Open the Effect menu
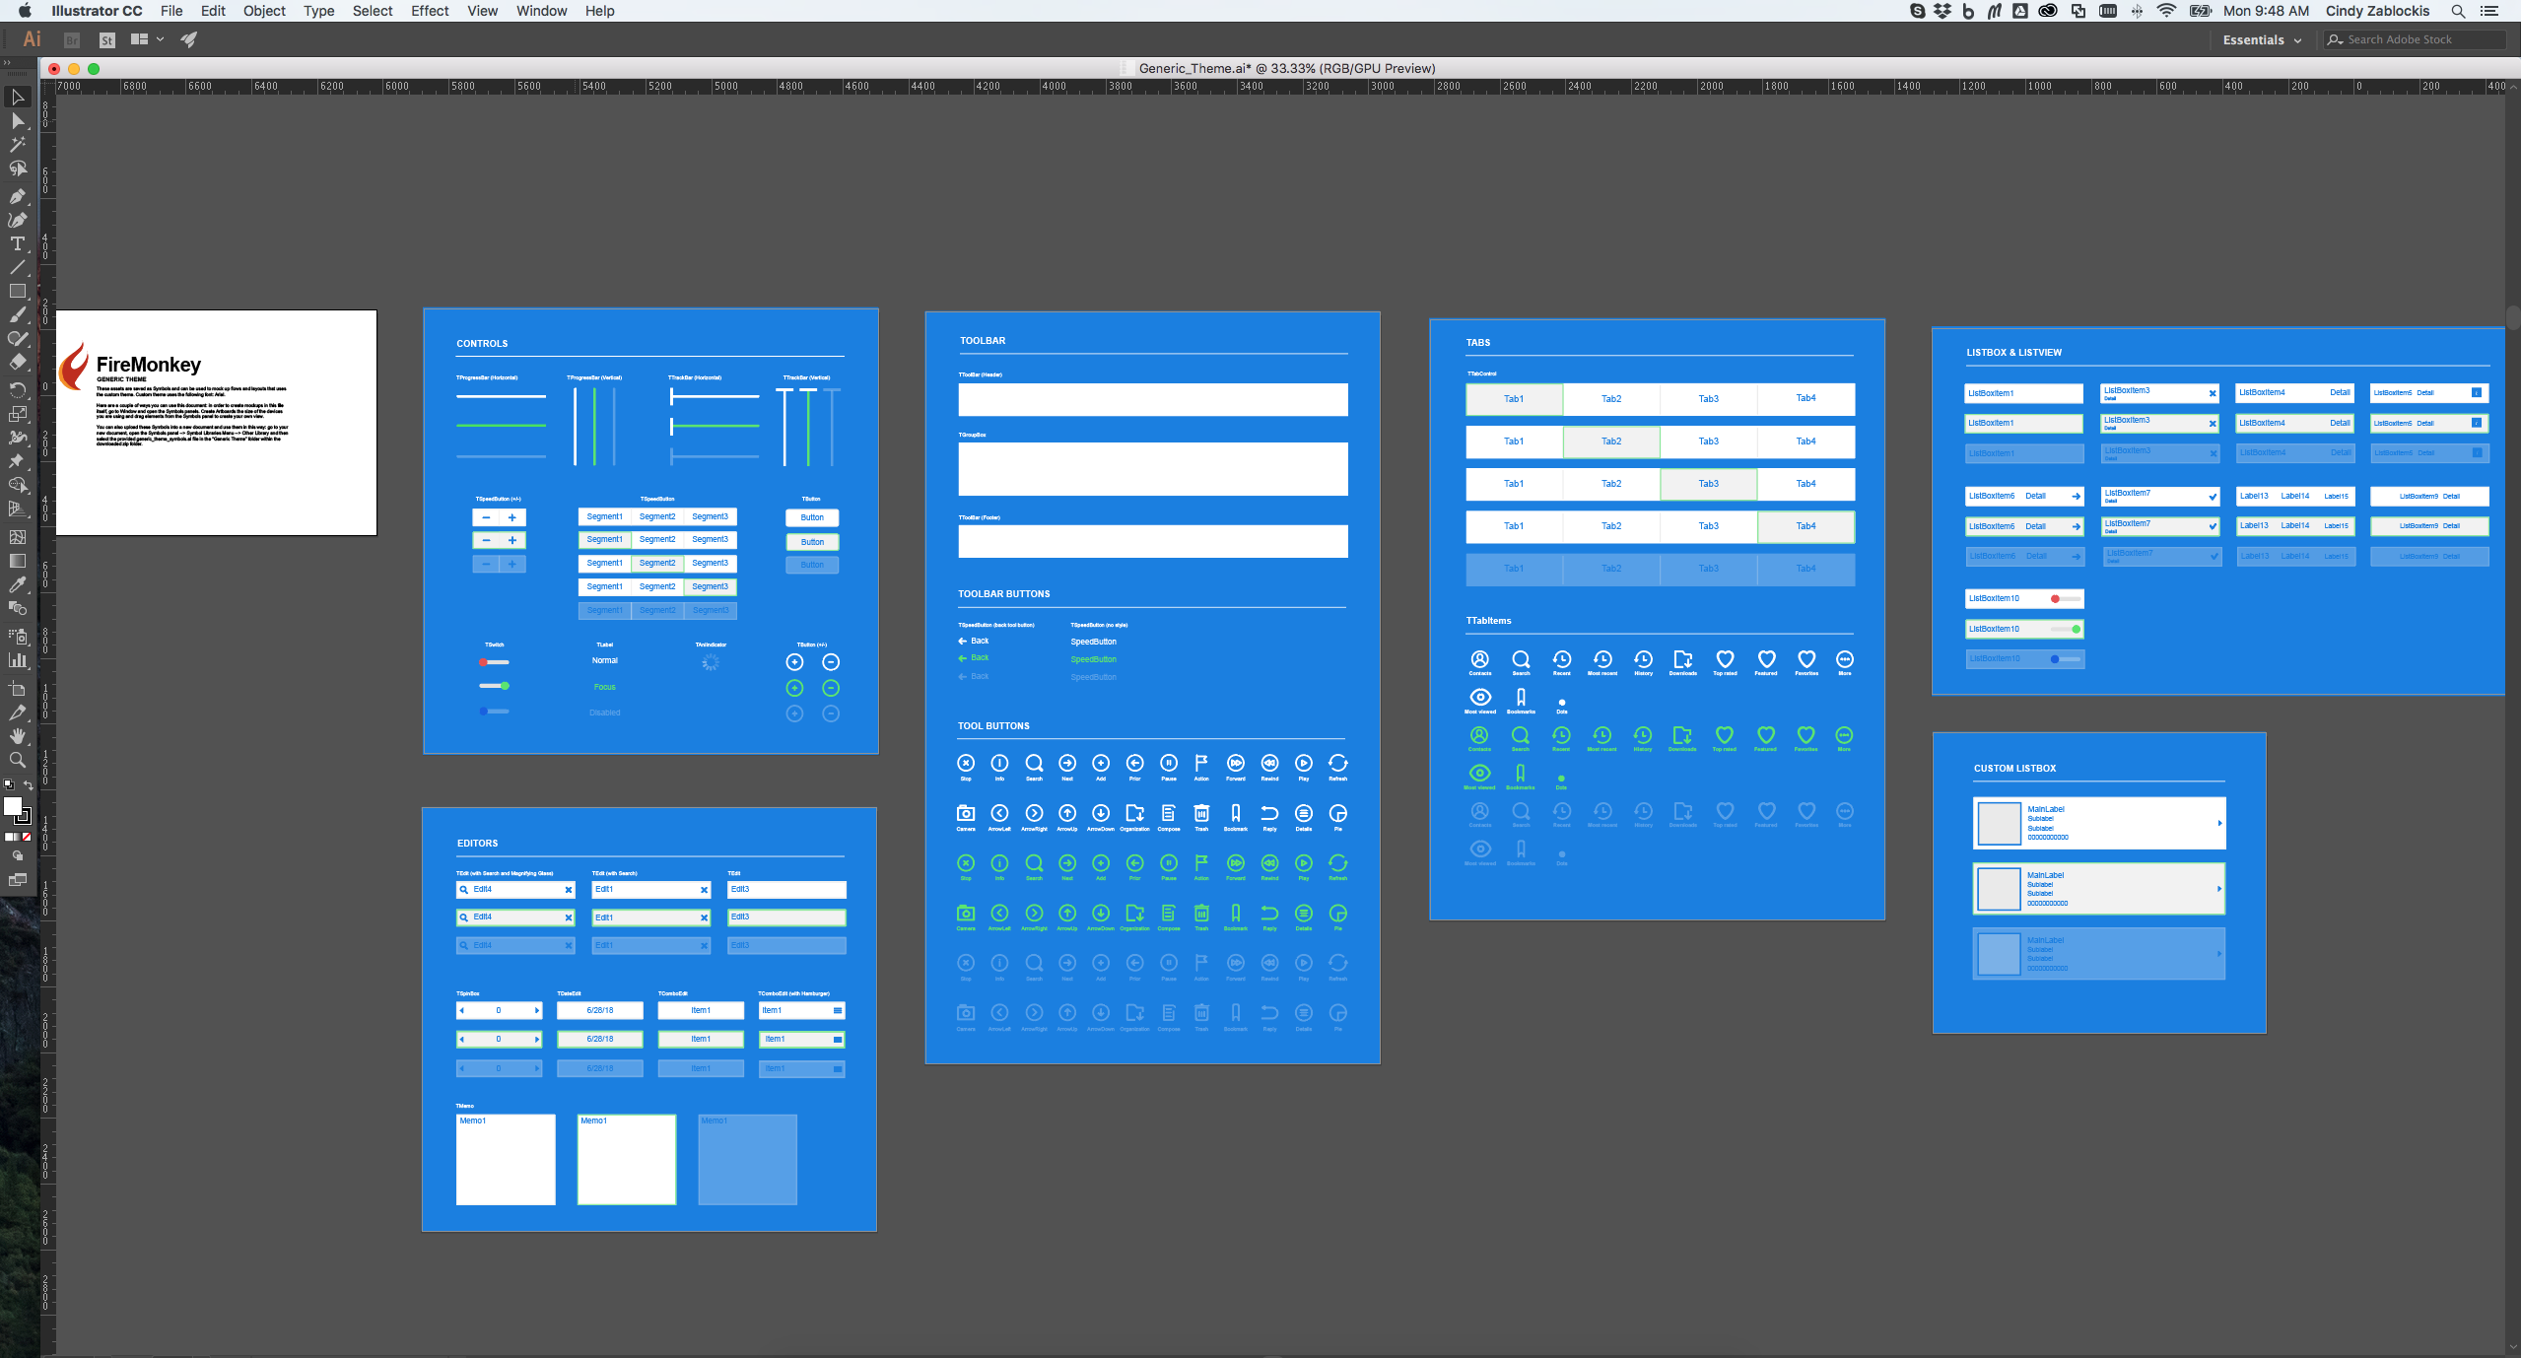2521x1358 pixels. pyautogui.click(x=429, y=11)
